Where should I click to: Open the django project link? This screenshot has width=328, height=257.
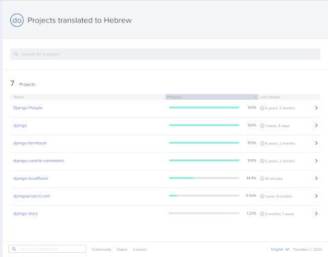point(20,126)
